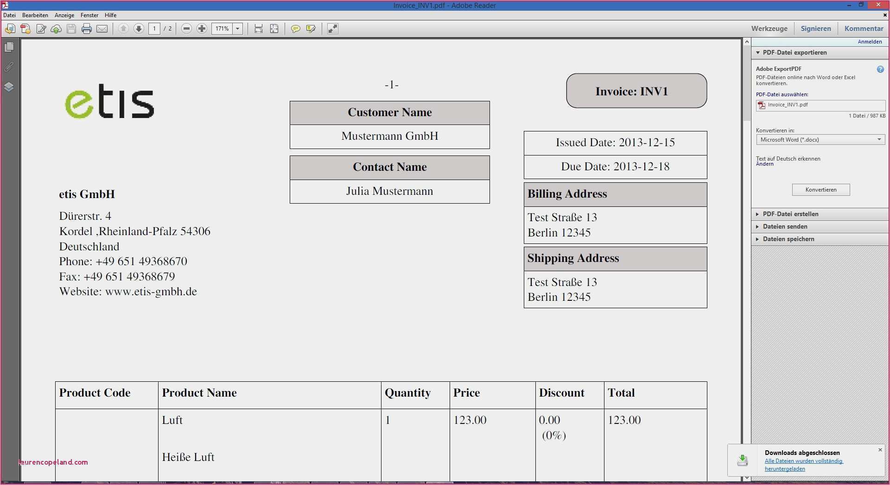Open the zoom level dropdown
Screen dimensions: 890x485
237,29
